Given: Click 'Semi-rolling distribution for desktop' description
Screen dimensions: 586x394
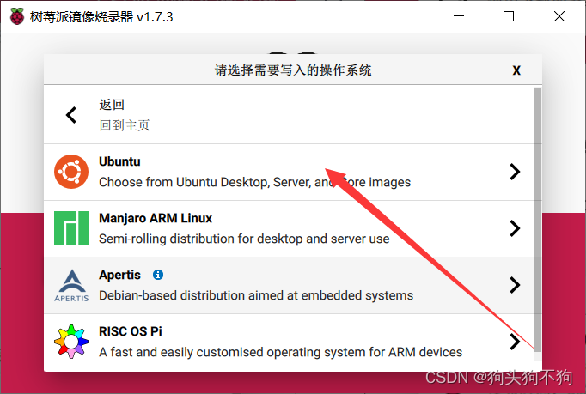Looking at the screenshot, I should [244, 239].
